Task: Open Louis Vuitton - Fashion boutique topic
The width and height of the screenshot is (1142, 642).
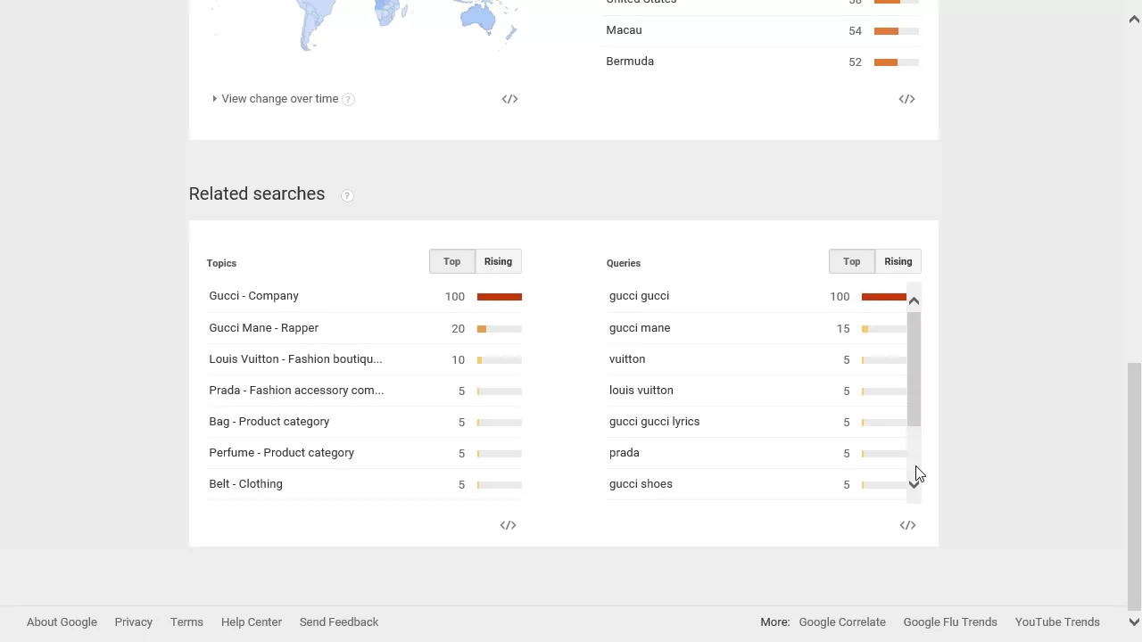Action: (x=295, y=359)
